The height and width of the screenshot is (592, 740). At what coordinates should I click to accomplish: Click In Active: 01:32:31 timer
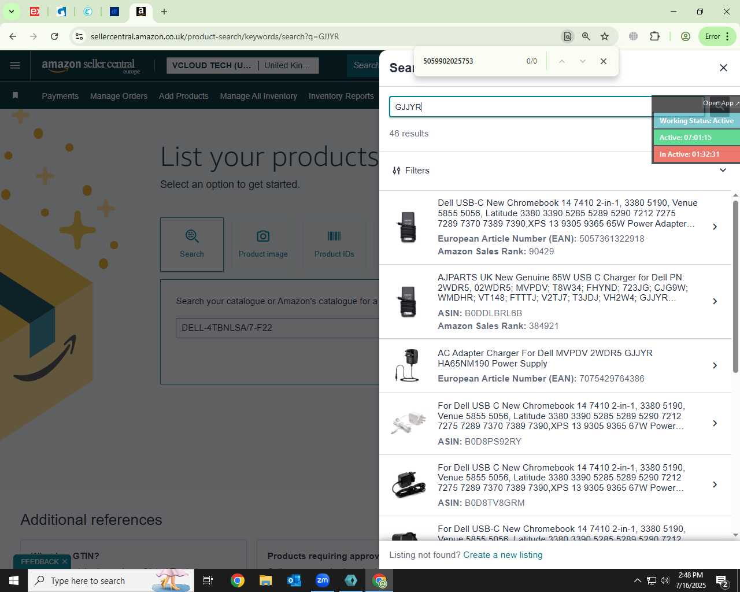click(697, 154)
